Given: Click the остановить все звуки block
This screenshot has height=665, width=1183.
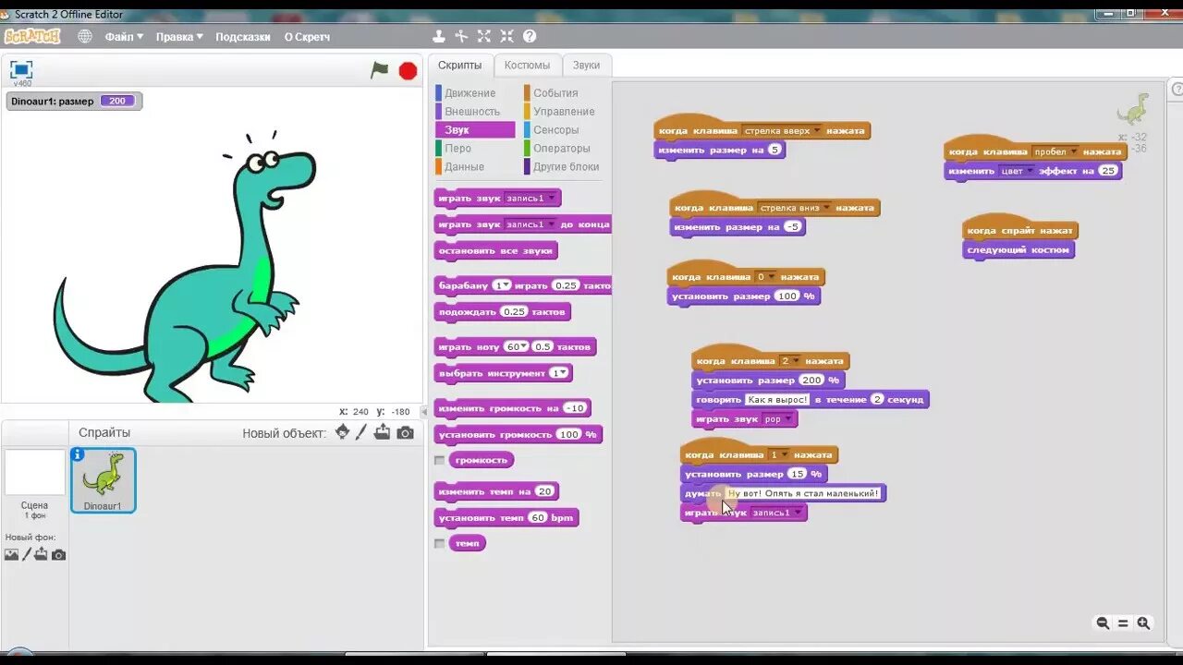Looking at the screenshot, I should pos(495,251).
